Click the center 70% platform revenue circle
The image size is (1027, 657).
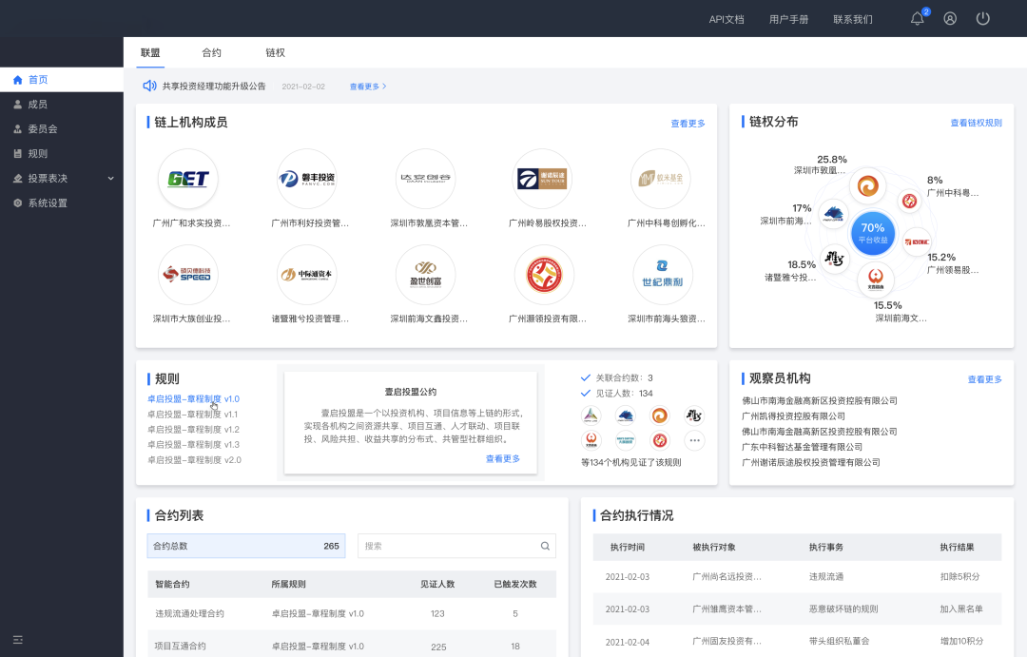click(872, 231)
